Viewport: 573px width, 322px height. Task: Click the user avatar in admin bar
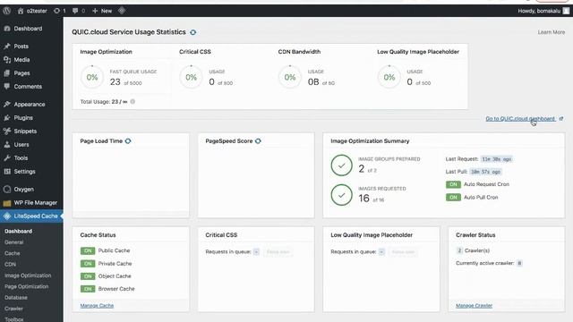pyautogui.click(x=566, y=11)
